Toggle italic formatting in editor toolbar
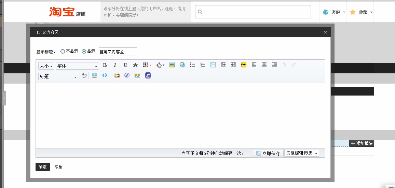Image resolution: width=395 pixels, height=188 pixels. 115,65
